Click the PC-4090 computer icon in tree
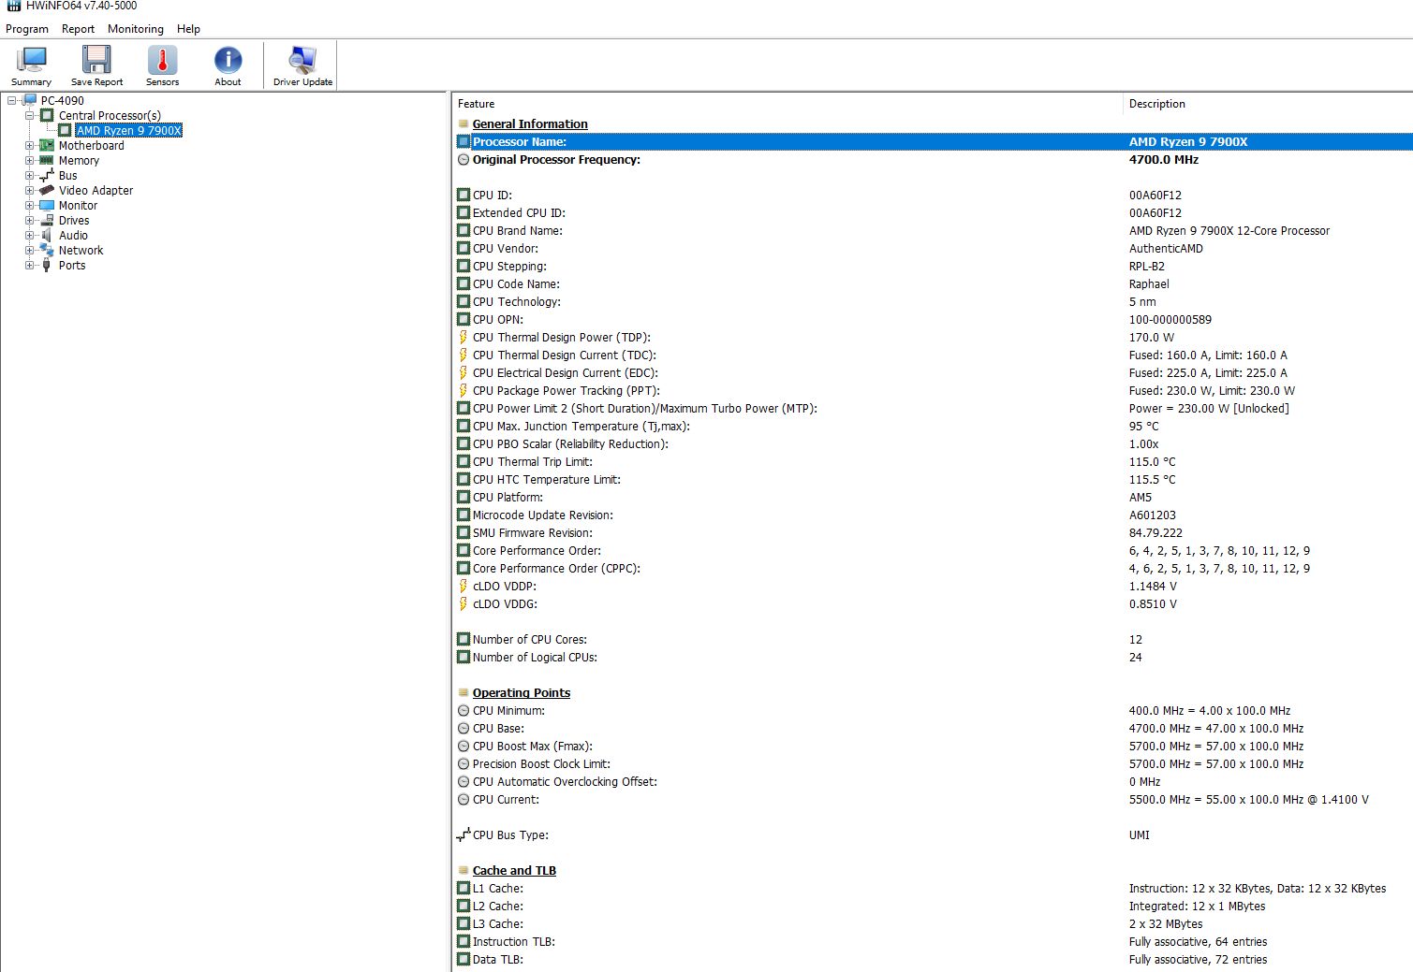The image size is (1413, 972). 30,100
